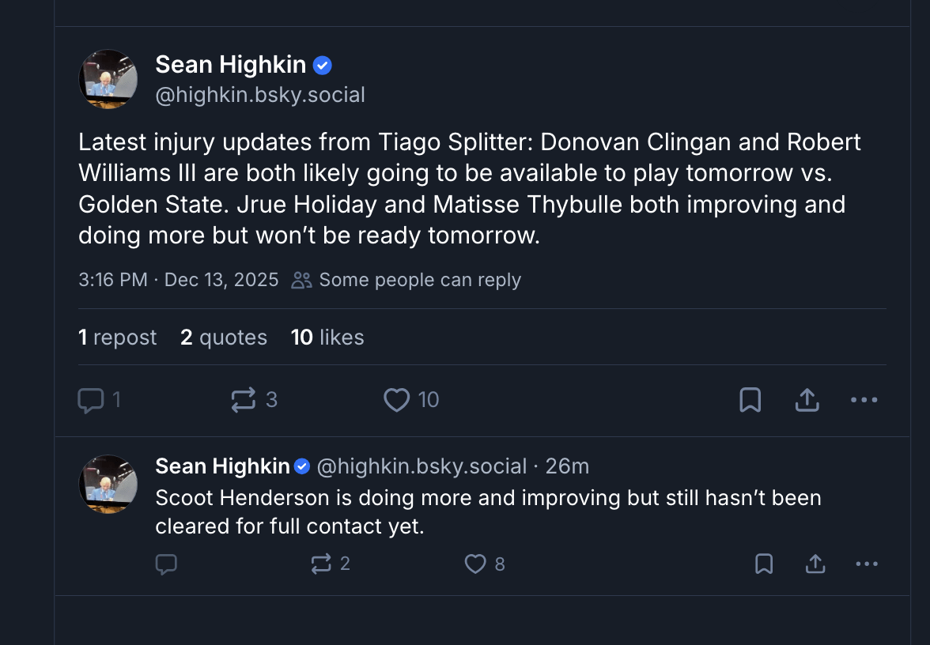Image resolution: width=930 pixels, height=645 pixels.
Task: Like the Scoot Henderson reply
Action: (x=474, y=564)
